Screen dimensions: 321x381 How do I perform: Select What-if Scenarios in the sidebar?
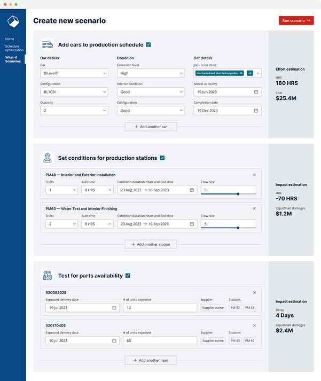(13, 59)
